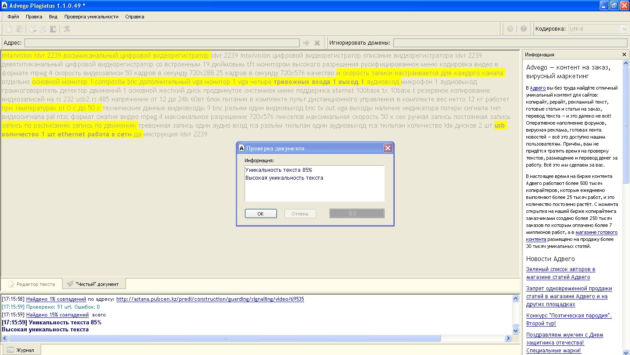Image resolution: width=630 pixels, height=355 pixels.
Task: Click OK in the Проверка документа dialog
Action: point(261,213)
